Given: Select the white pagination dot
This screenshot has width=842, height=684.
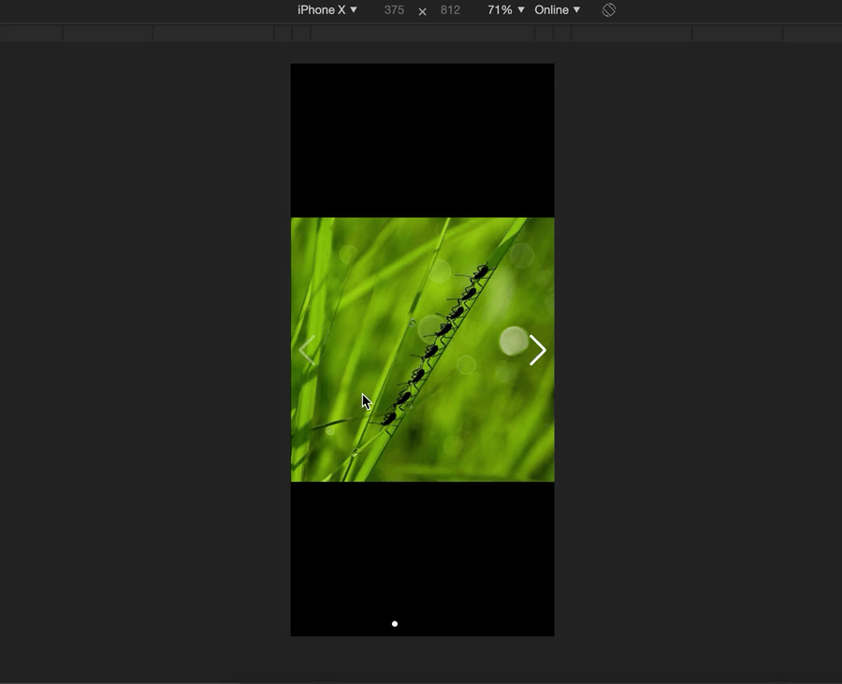Looking at the screenshot, I should click(395, 624).
